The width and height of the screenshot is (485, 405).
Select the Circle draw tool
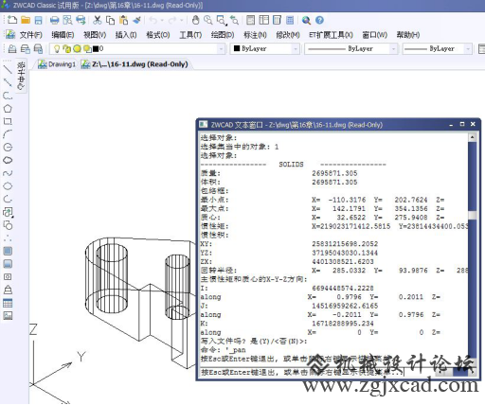point(8,148)
